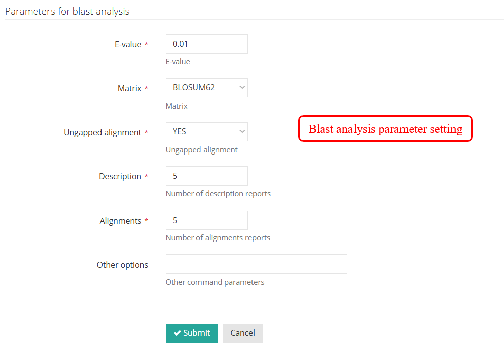Focus the Alignments number input field
504x358 pixels.
[207, 220]
